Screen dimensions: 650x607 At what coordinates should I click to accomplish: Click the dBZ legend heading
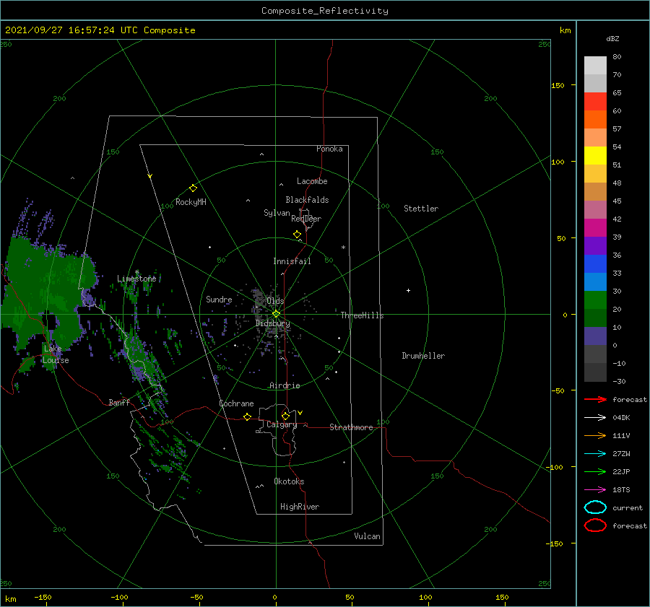[x=612, y=38]
